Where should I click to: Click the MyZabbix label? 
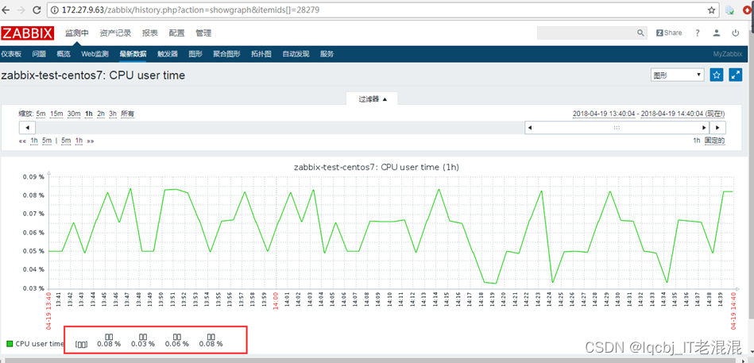point(728,54)
